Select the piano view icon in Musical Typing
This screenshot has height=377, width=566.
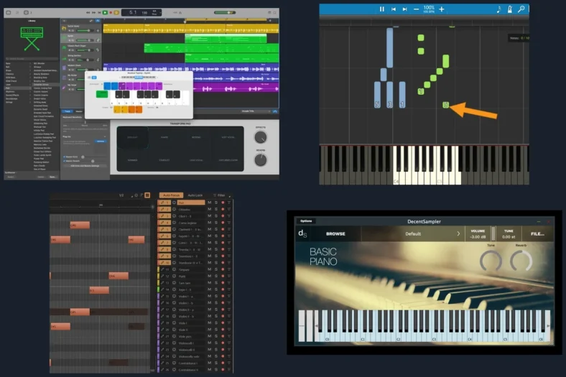coord(89,78)
